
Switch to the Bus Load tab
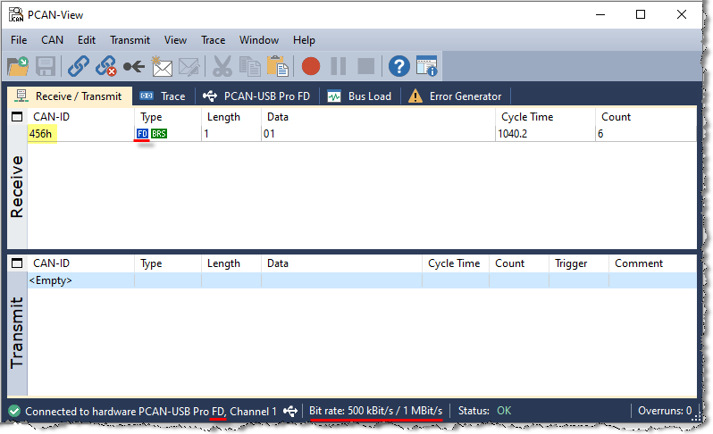point(360,96)
